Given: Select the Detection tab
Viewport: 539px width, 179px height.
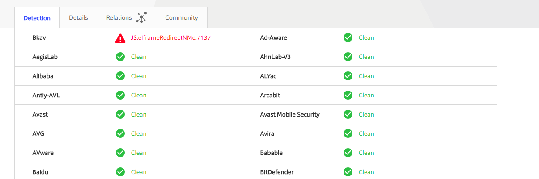Looking at the screenshot, I should click(x=37, y=18).
